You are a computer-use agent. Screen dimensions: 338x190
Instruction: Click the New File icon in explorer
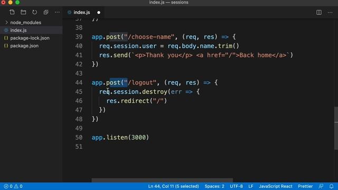tap(12, 12)
